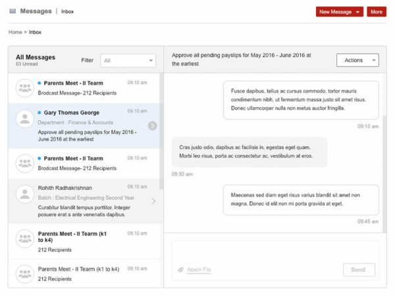The width and height of the screenshot is (395, 297).
Task: Click the chevron arrow on Rohith's message
Action: [153, 201]
